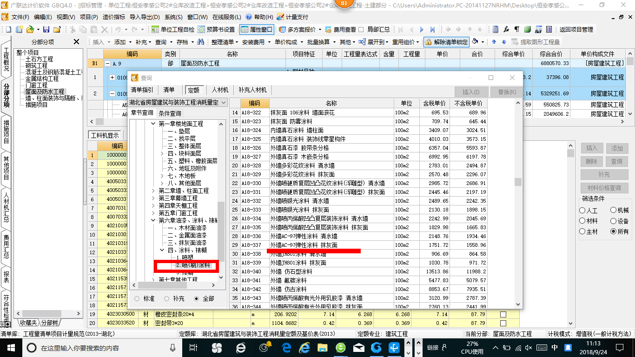Select 屋面及防水工程 in left tree
The width and height of the screenshot is (635, 357).
click(x=45, y=92)
